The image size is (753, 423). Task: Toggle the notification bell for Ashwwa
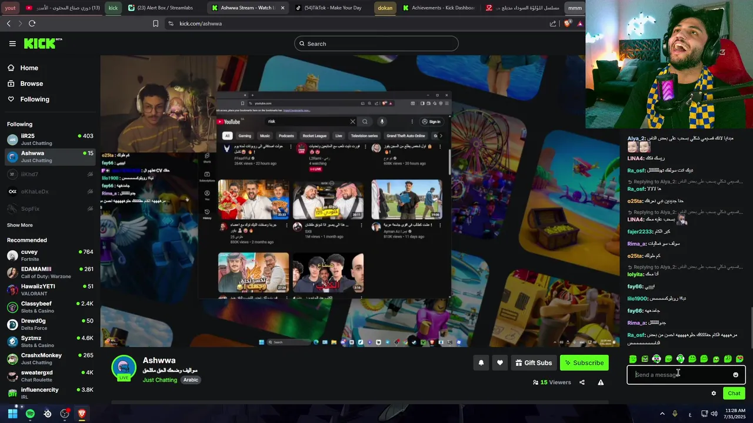(481, 363)
